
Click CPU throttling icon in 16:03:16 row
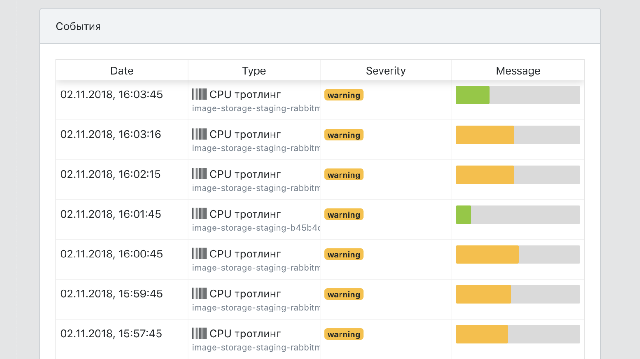pos(199,134)
